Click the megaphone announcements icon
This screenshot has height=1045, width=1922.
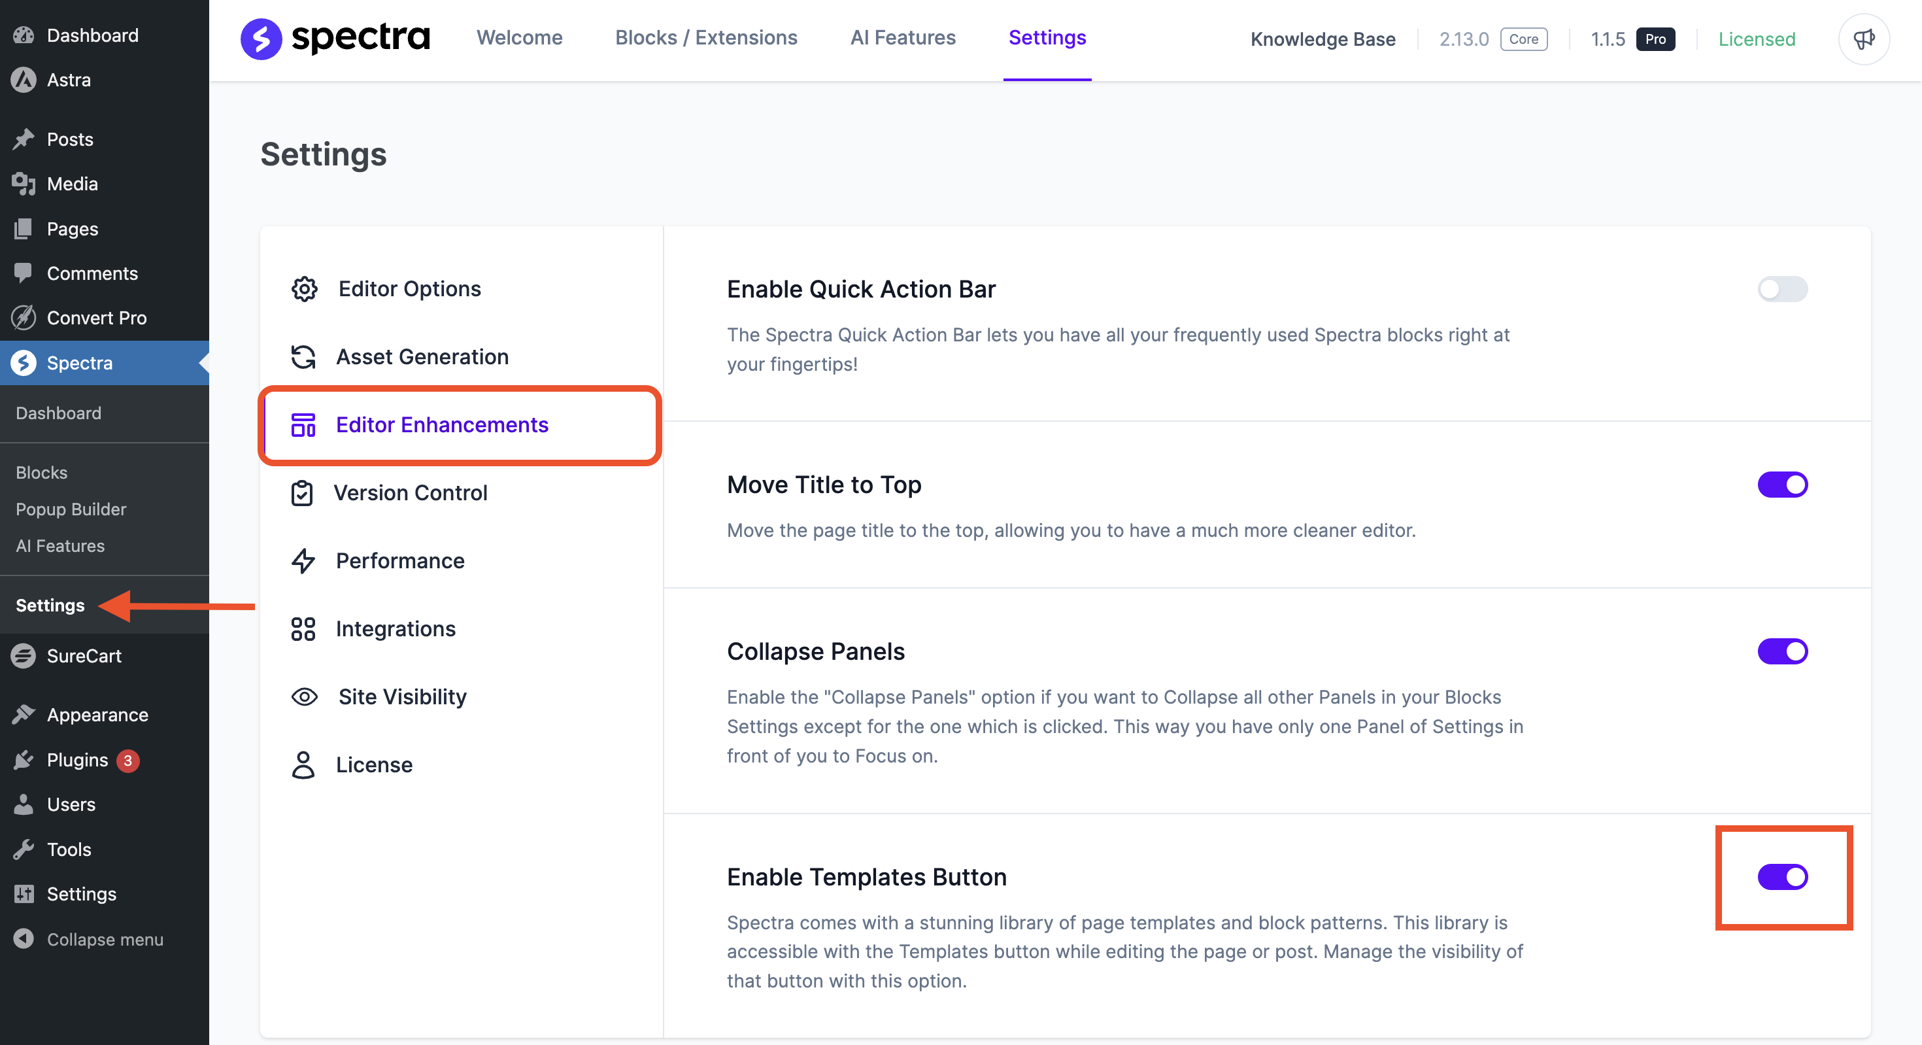(x=1863, y=39)
